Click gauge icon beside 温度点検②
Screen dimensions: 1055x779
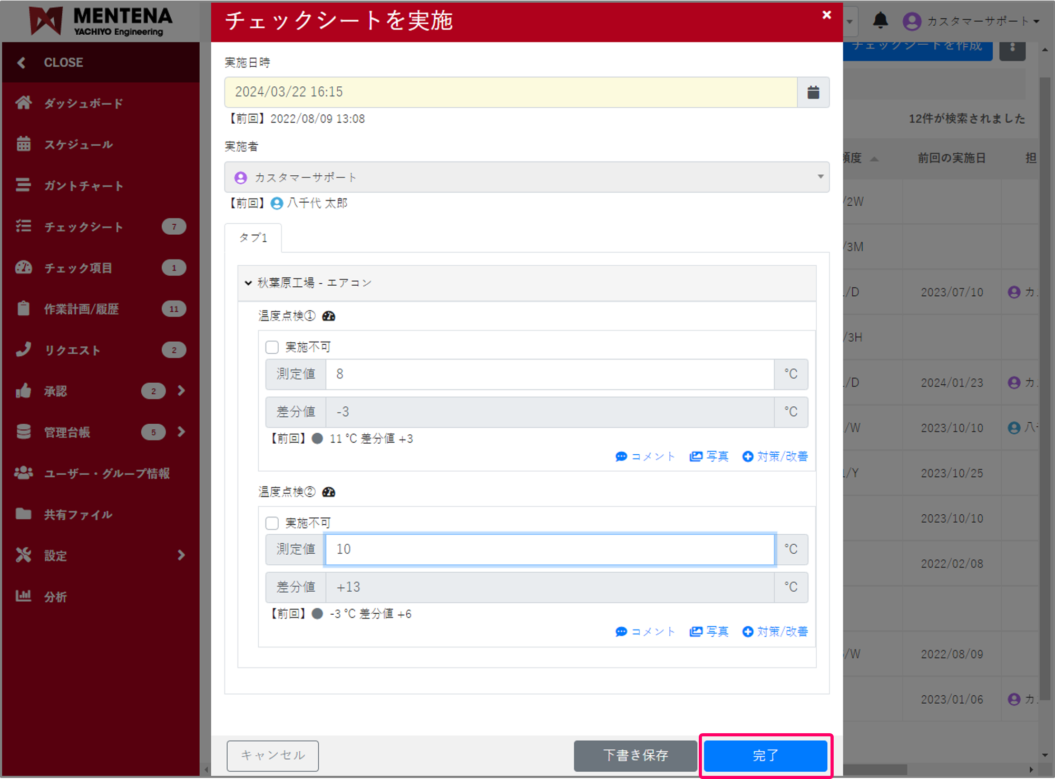pos(329,492)
